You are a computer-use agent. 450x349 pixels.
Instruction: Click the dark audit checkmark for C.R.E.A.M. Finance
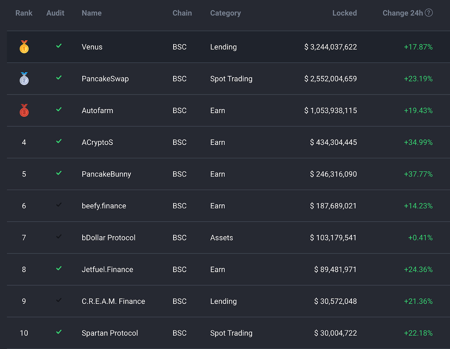coord(59,300)
